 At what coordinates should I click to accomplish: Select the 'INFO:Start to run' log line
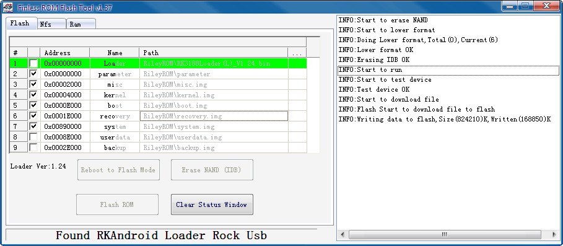448,69
